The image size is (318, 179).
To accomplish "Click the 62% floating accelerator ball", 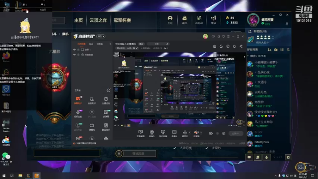I will pos(301,167).
